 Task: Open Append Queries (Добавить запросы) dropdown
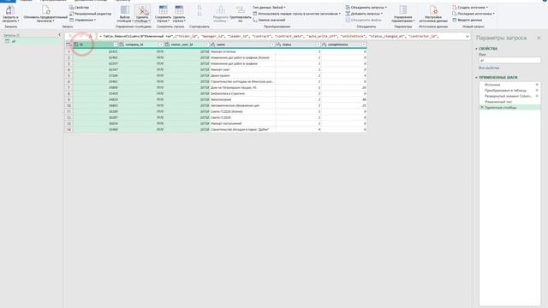coord(364,14)
